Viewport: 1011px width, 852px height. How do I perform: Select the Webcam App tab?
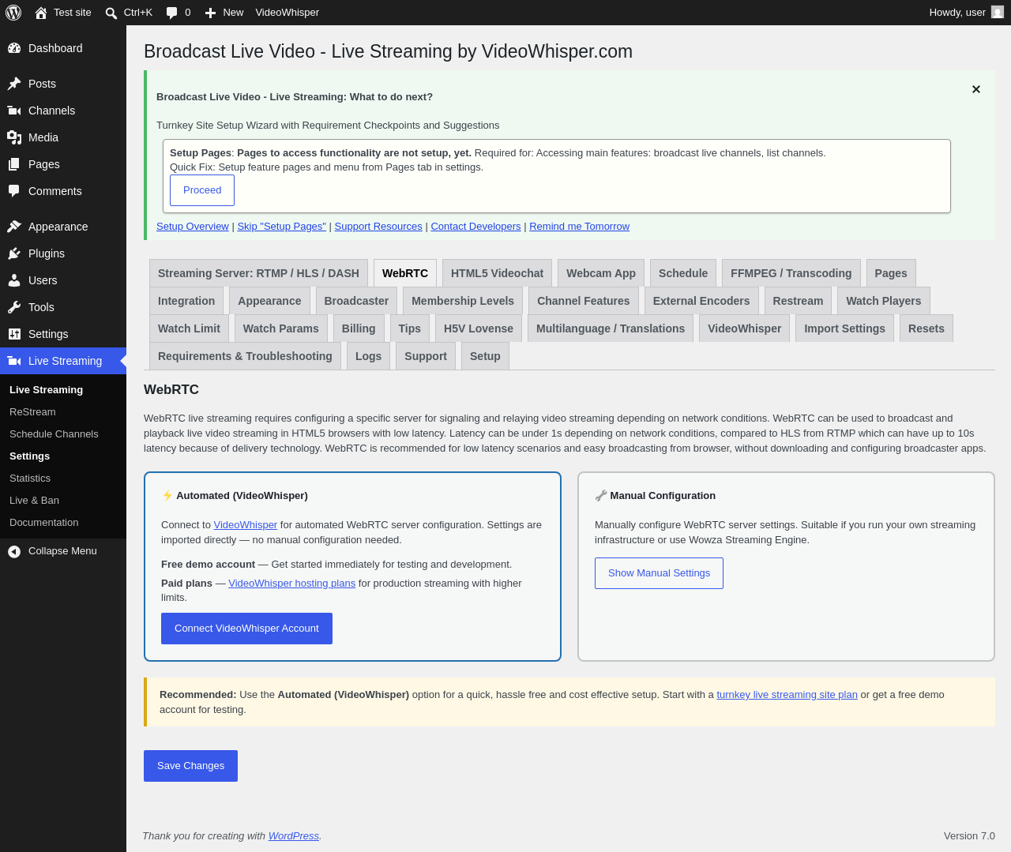click(x=601, y=273)
